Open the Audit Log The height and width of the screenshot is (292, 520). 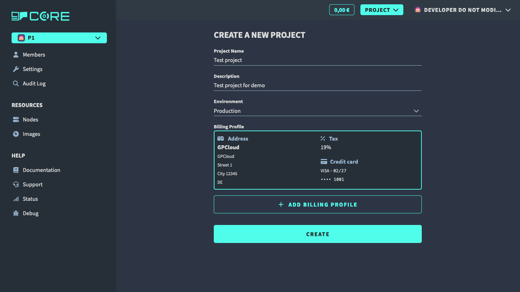pyautogui.click(x=34, y=84)
